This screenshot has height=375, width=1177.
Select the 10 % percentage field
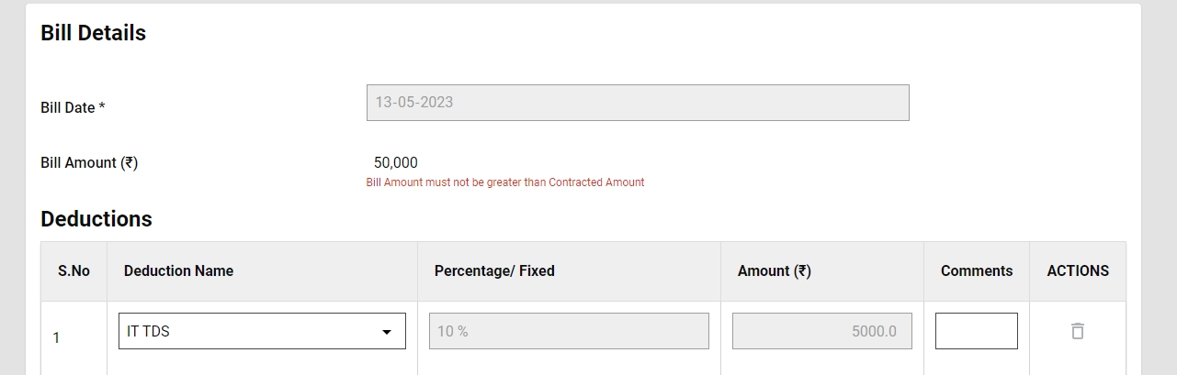569,331
